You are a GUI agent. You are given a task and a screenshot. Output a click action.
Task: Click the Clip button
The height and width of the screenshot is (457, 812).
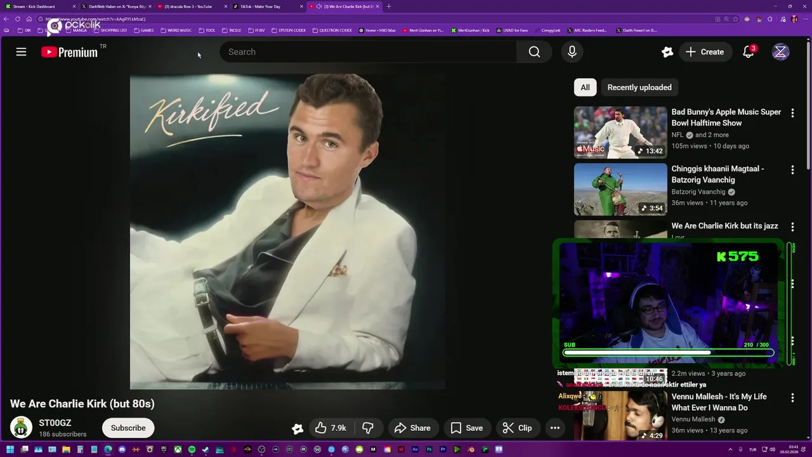(x=518, y=428)
